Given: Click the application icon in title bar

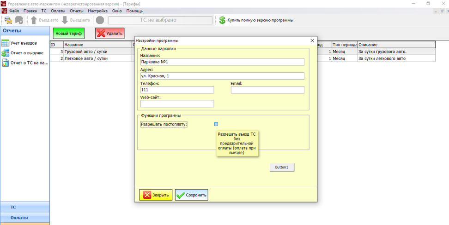Looking at the screenshot, I should [x=4, y=4].
